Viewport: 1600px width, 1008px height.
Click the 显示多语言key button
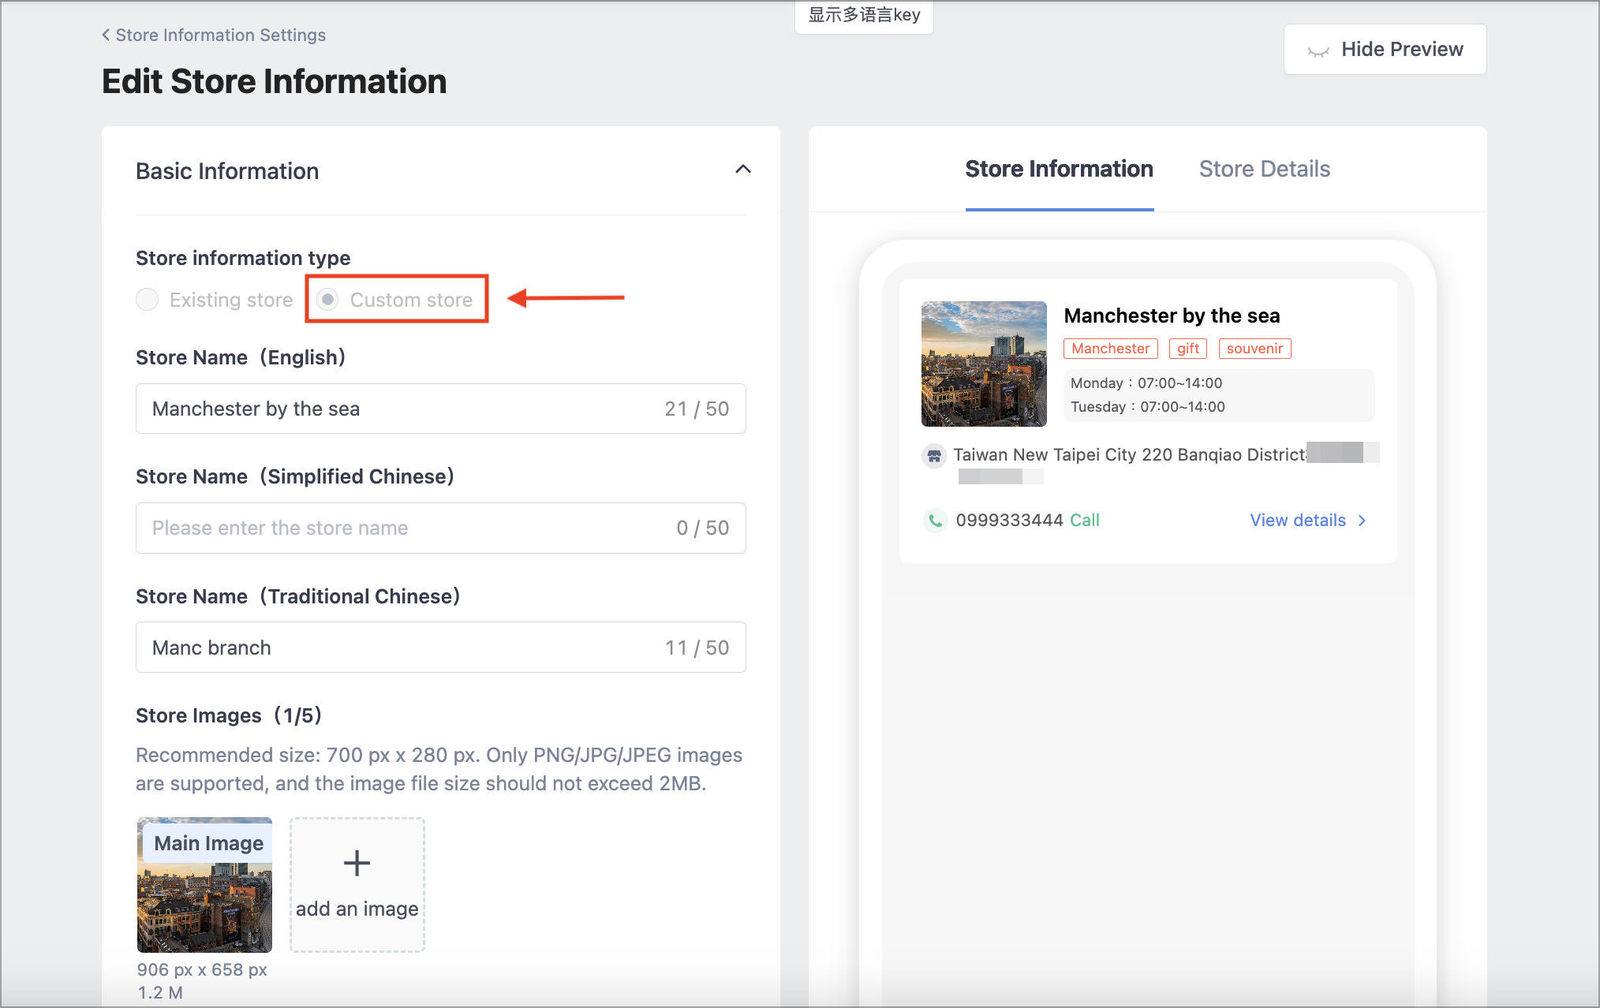[x=864, y=16]
